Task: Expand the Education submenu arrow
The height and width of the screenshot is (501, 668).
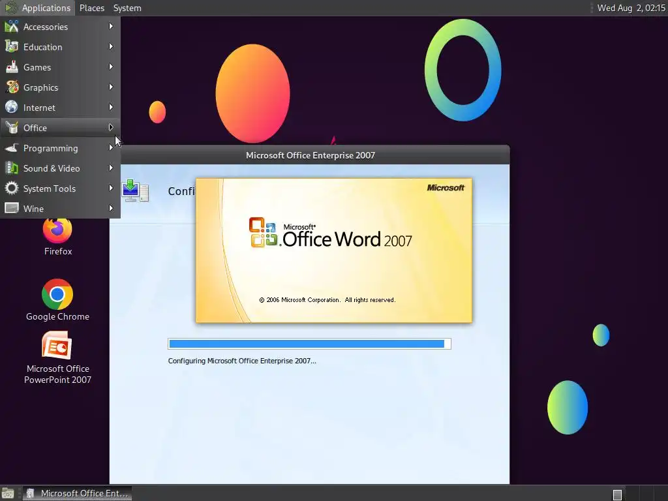Action: coord(111,46)
